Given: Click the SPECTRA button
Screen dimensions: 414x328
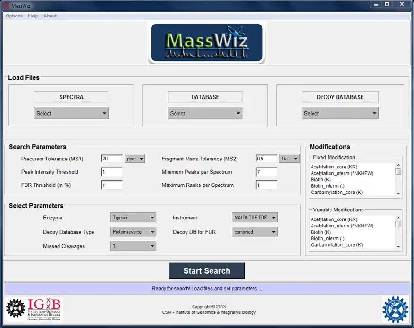Looking at the screenshot, I should (71, 97).
